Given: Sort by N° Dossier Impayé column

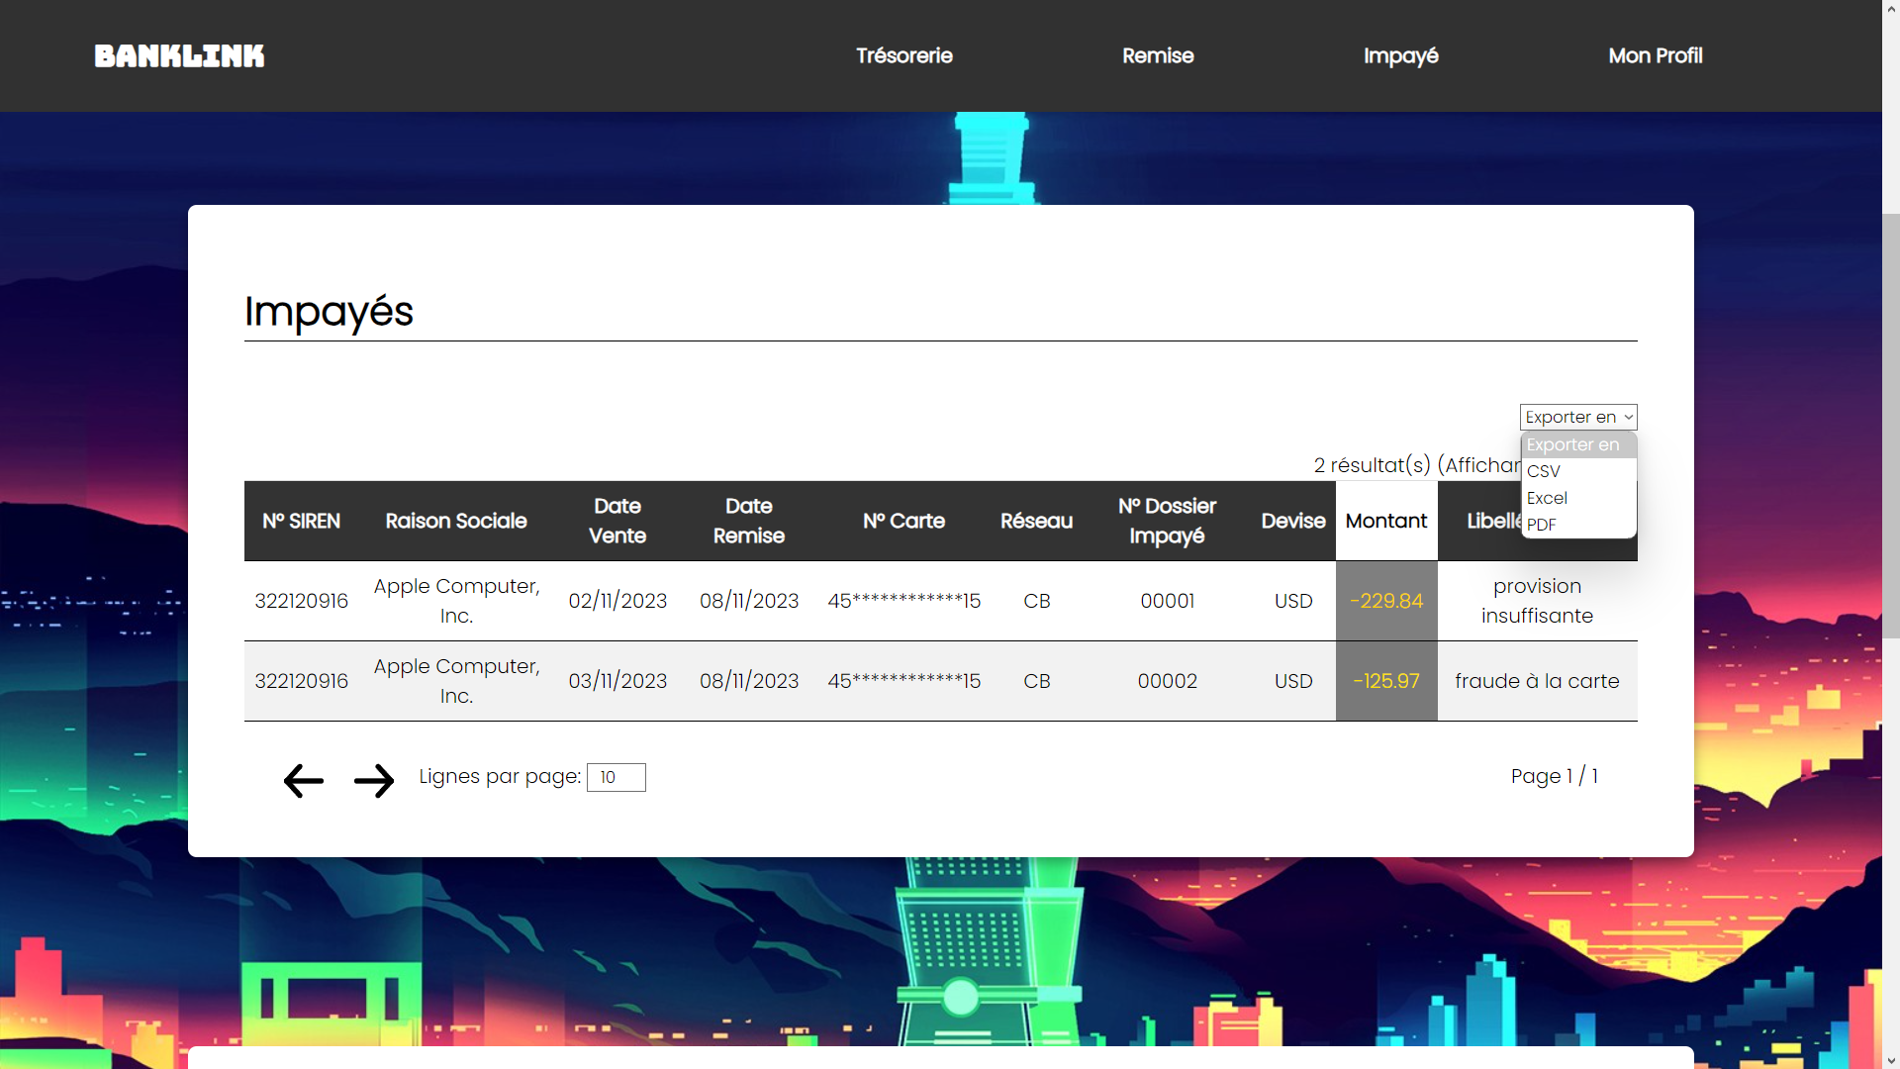Looking at the screenshot, I should (1167, 521).
